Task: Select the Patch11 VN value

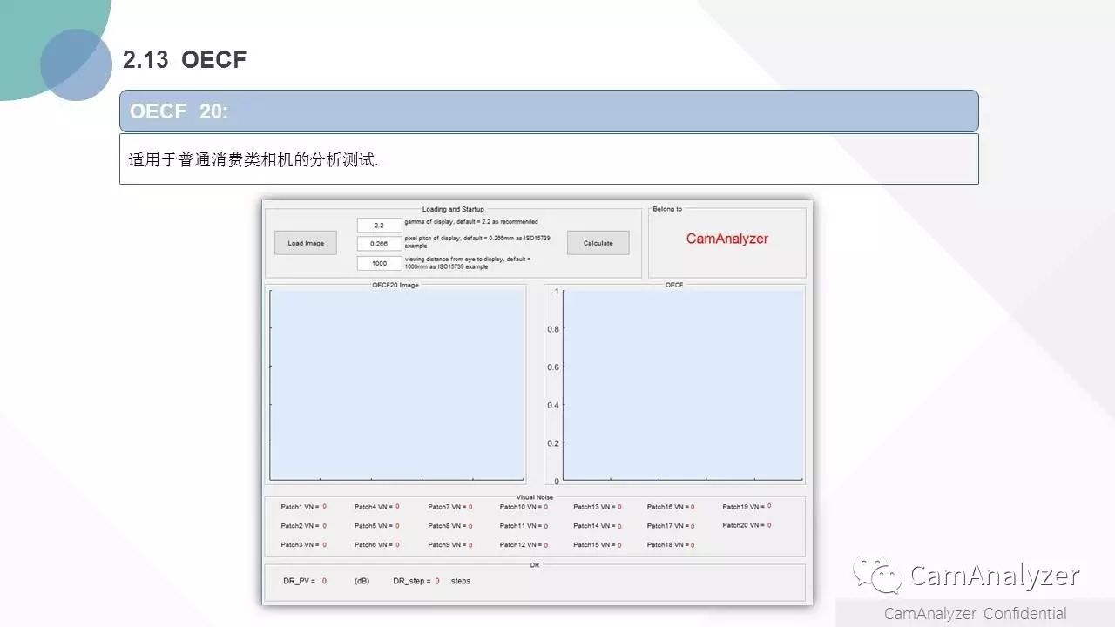Action: (545, 526)
